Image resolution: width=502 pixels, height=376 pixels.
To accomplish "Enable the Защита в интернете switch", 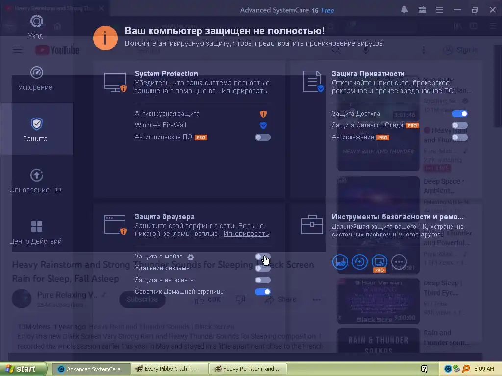I will (263, 280).
